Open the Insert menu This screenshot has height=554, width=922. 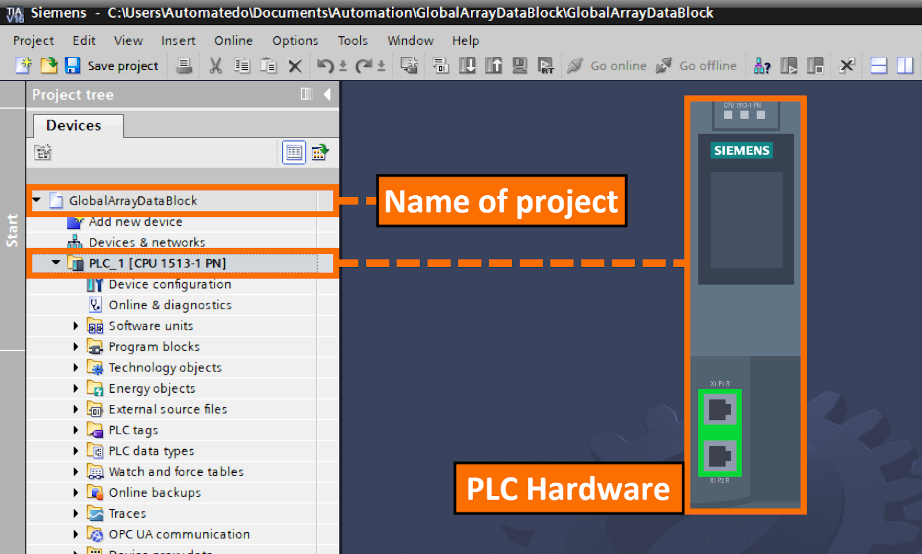click(178, 40)
